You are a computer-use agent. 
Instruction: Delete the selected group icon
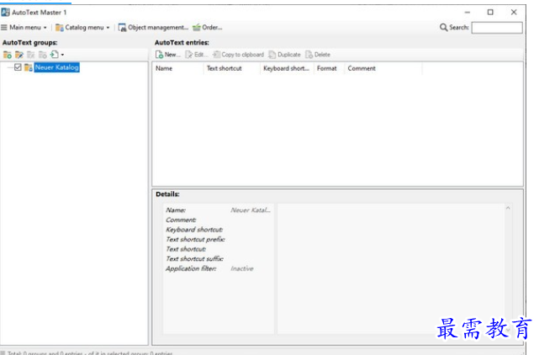coord(31,55)
